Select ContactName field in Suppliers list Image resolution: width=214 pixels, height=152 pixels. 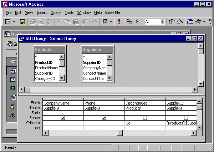[x=95, y=73]
